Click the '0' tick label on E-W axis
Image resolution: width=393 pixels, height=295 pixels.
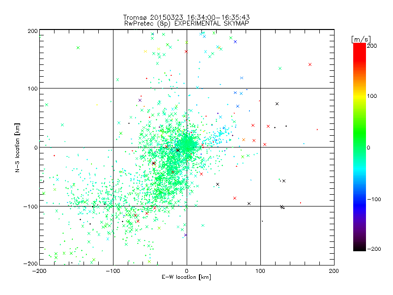[187, 271]
